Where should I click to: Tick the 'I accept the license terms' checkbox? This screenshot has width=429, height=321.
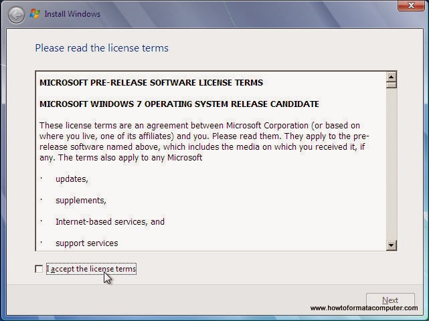click(39, 269)
